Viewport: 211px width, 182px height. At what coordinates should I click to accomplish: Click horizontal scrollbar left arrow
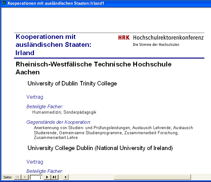(x=66, y=177)
